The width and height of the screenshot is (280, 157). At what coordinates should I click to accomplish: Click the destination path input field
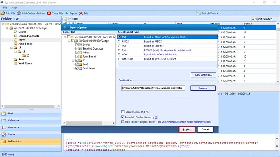pos(154,88)
